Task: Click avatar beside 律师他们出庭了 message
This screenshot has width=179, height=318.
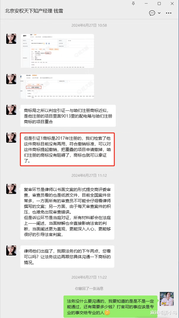Action: (x=11, y=250)
